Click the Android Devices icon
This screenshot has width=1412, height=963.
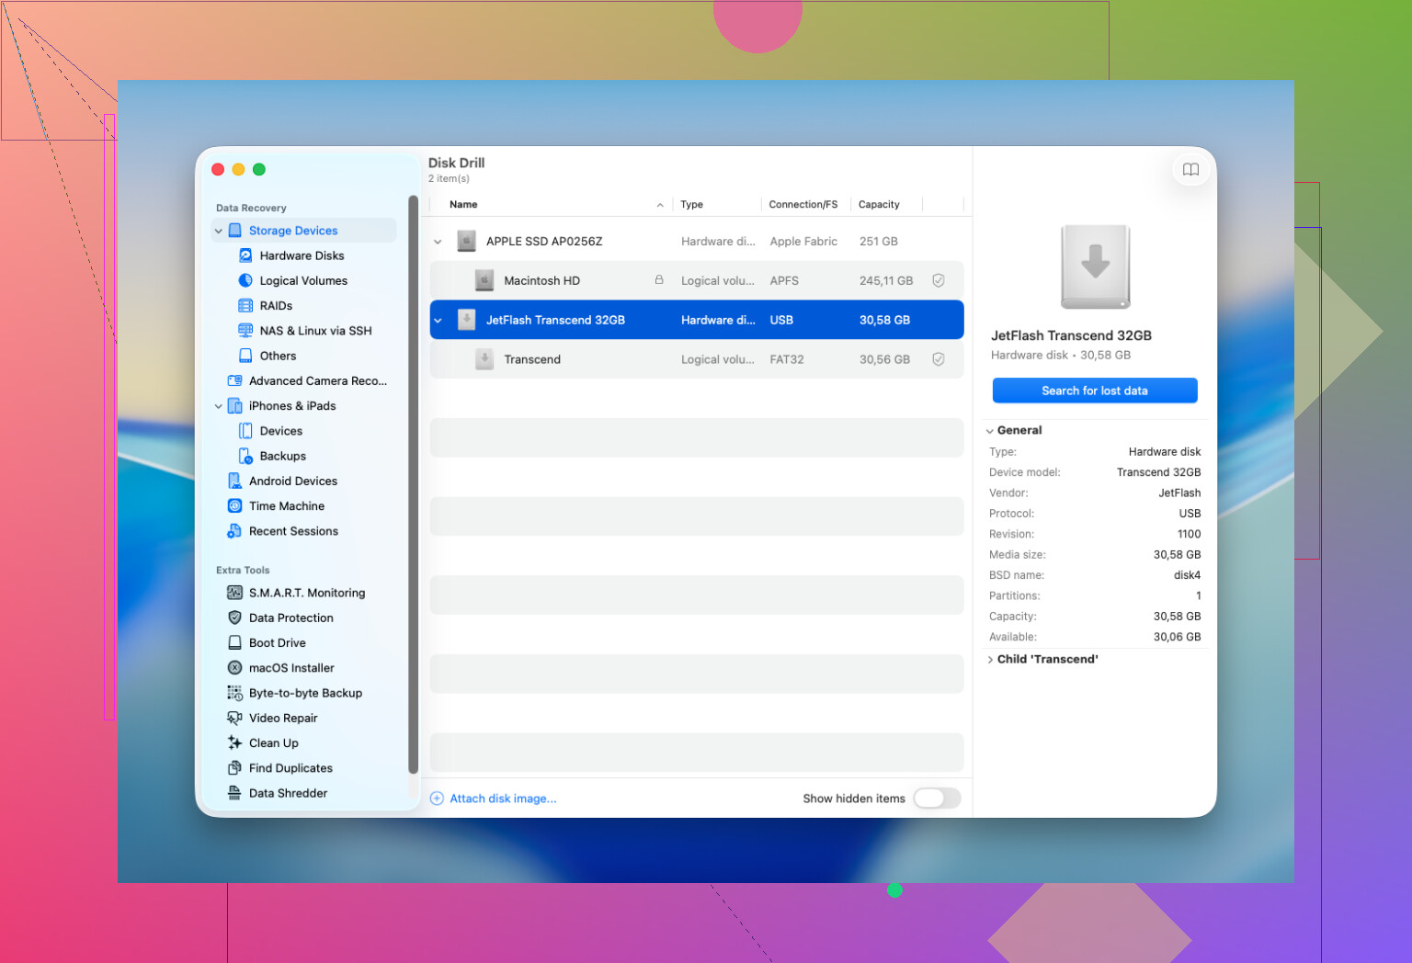(234, 481)
